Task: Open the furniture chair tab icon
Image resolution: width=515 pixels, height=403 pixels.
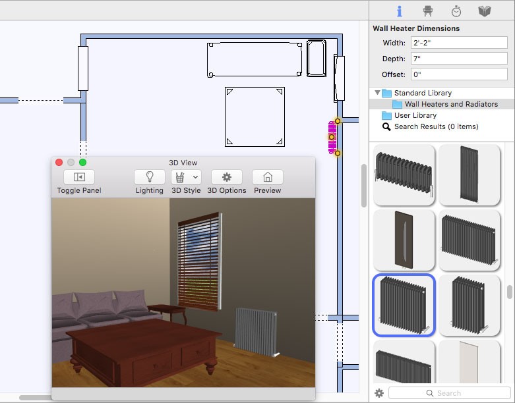Action: pos(428,11)
